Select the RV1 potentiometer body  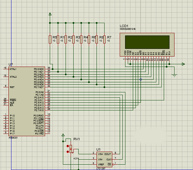tap(71, 149)
